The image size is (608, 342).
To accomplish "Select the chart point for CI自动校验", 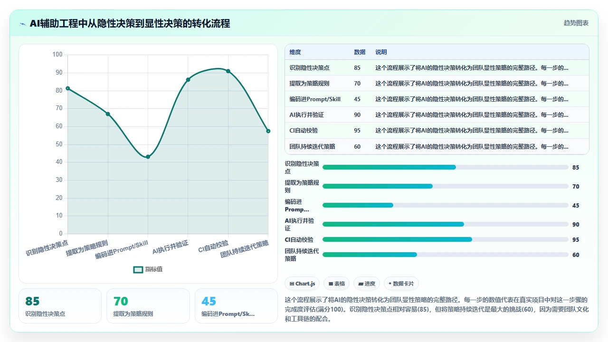I will point(228,71).
